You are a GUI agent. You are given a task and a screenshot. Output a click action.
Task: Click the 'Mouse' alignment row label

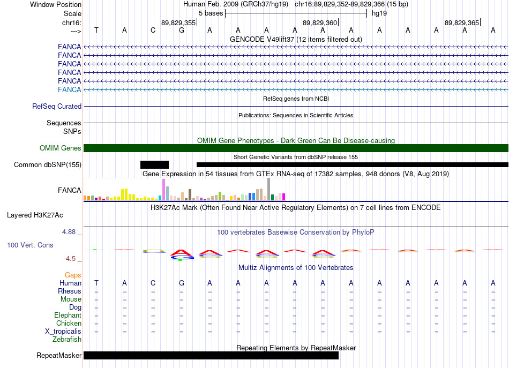pos(71,299)
